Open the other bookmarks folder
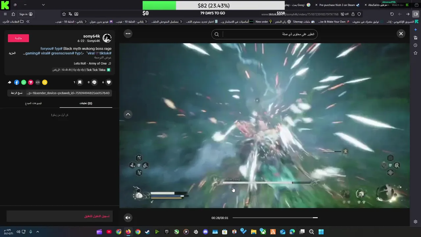 point(13,22)
